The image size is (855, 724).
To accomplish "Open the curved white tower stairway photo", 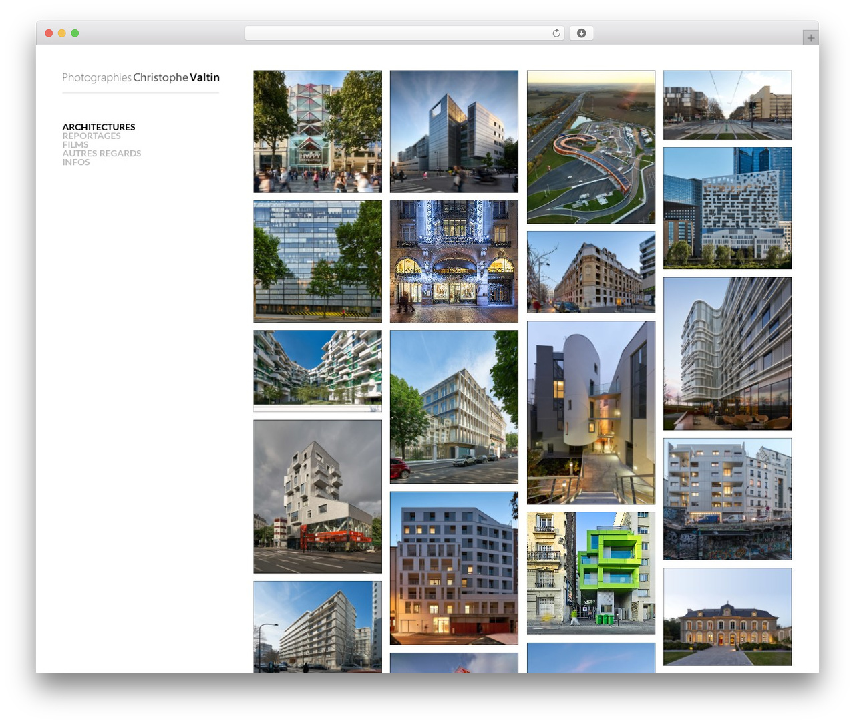I will pos(591,412).
